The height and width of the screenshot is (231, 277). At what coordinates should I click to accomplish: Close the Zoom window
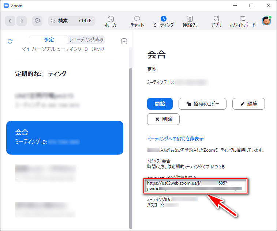tap(268, 5)
